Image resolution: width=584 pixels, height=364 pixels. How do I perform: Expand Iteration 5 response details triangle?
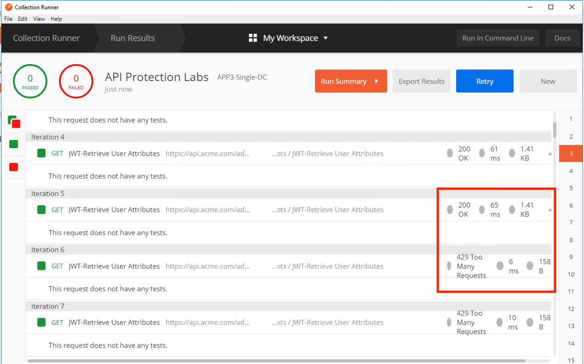[x=550, y=210]
